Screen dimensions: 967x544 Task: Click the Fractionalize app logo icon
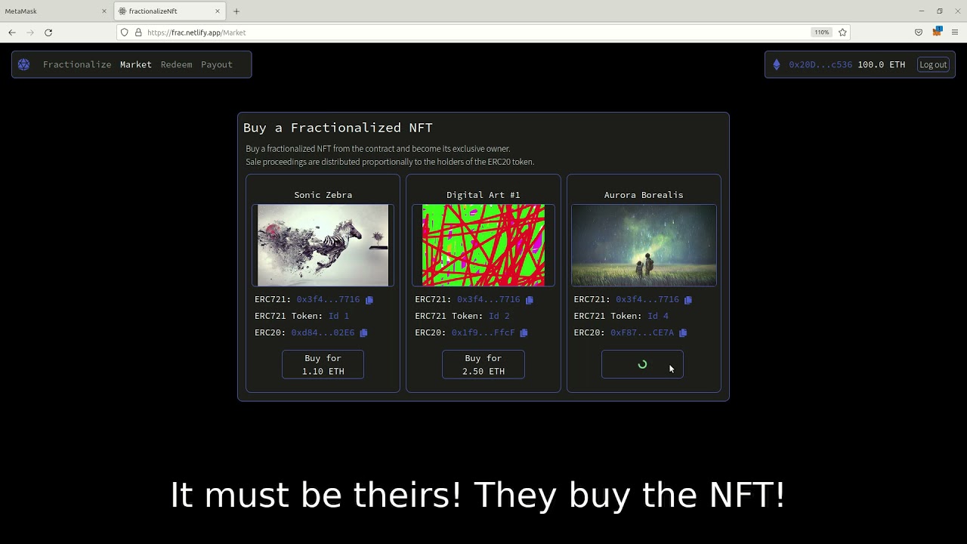tap(23, 64)
